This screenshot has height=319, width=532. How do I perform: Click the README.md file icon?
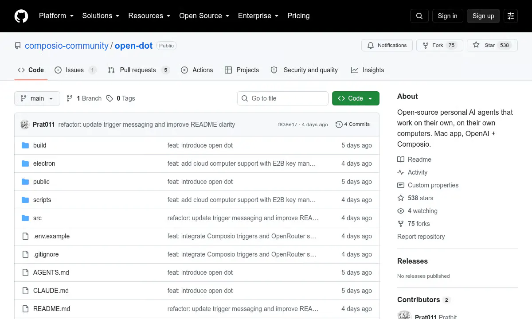[x=25, y=309]
